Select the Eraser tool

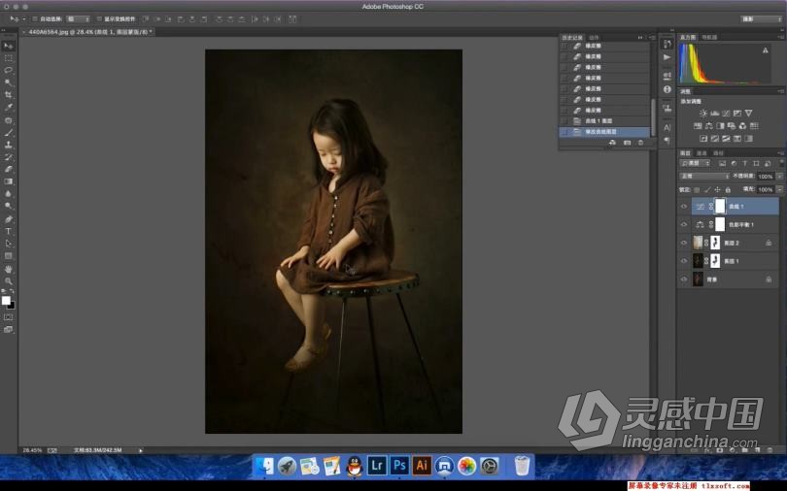pyautogui.click(x=8, y=170)
